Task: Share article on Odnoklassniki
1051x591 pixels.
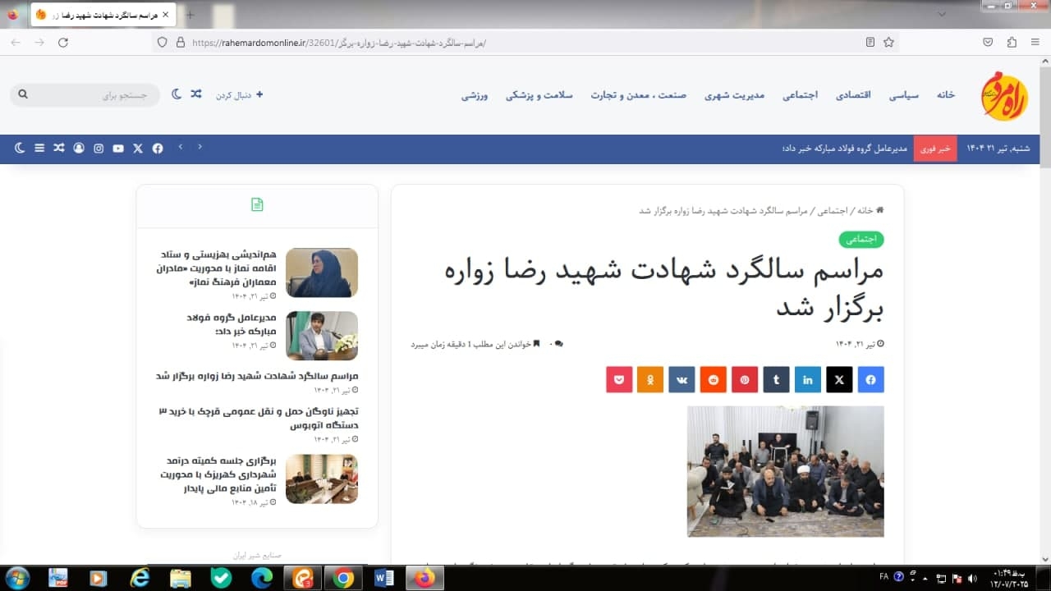Action: [x=650, y=380]
